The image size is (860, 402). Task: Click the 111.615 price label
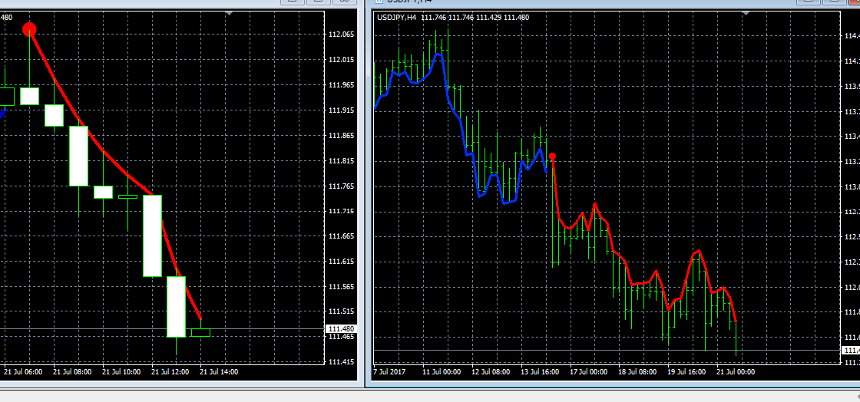(341, 262)
